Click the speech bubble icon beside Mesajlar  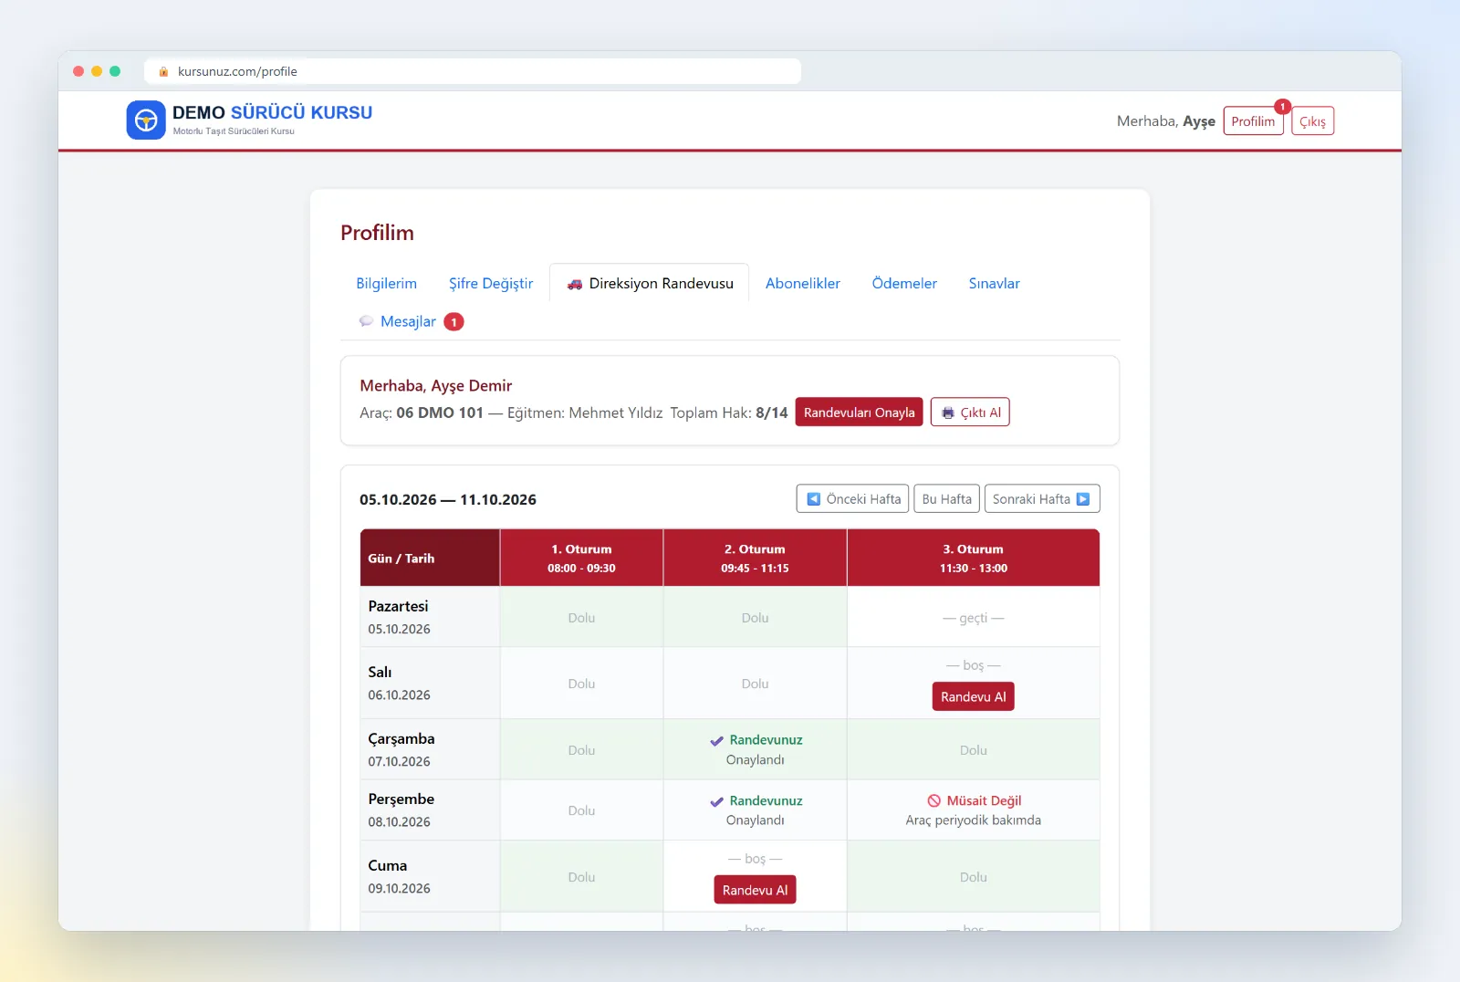[x=366, y=321]
